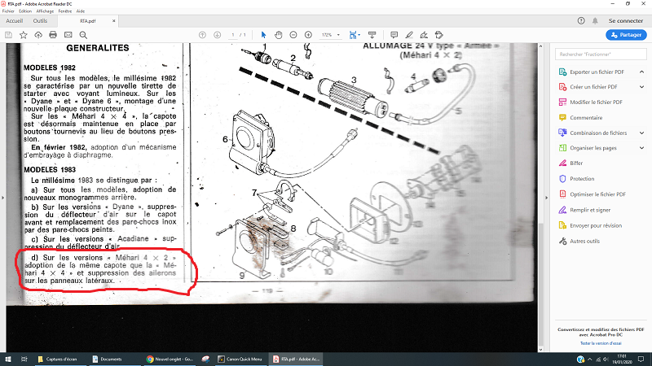
Task: Collapse the right tools pane arrow
Action: (x=546, y=198)
